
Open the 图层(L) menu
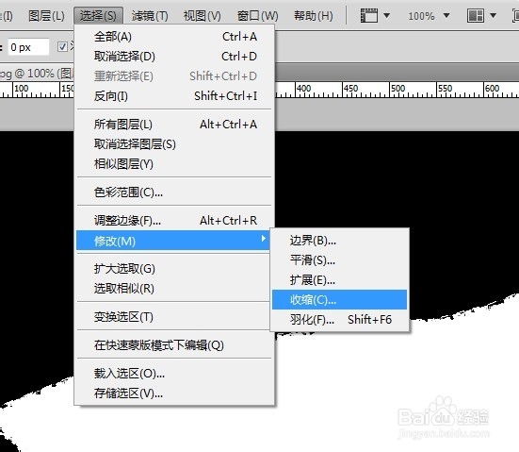tap(46, 16)
